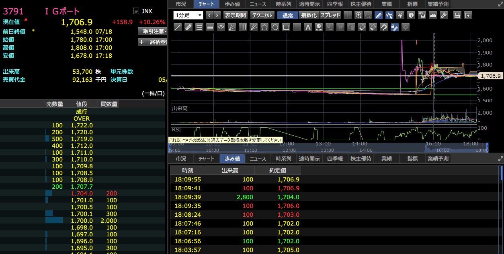This screenshot has width=504, height=254.
Task: Switch to 時系列 tab in upper panel
Action: (x=284, y=4)
